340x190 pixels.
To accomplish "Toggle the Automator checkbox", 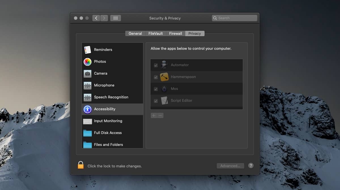I will click(x=156, y=65).
